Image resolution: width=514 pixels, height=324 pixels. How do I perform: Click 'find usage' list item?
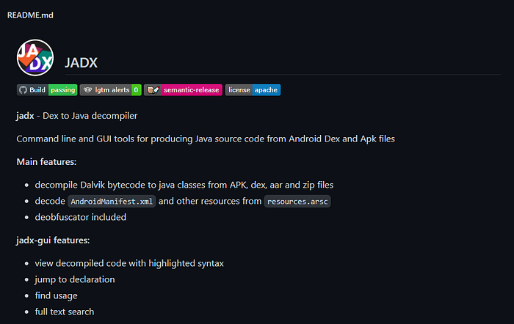[x=57, y=295]
